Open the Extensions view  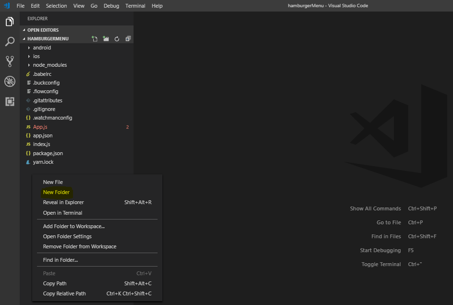tap(9, 101)
